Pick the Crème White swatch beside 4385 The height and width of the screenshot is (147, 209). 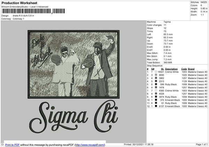point(156,90)
